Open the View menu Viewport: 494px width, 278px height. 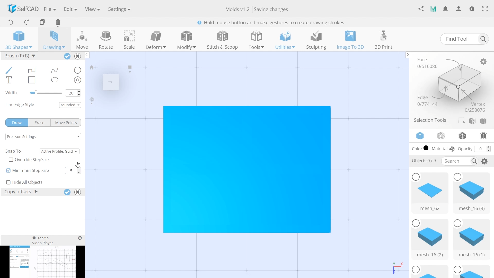(x=92, y=9)
